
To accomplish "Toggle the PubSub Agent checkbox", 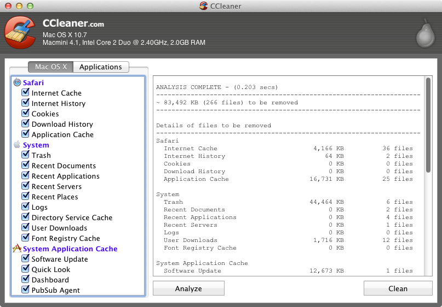I will [25, 290].
